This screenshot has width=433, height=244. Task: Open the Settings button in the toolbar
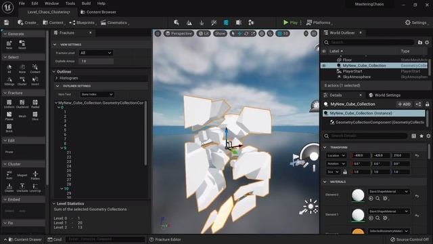coord(416,22)
